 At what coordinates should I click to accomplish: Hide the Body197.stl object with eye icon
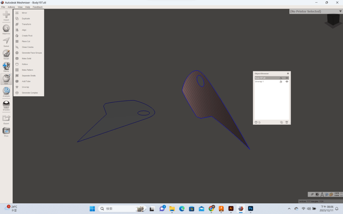287,78
